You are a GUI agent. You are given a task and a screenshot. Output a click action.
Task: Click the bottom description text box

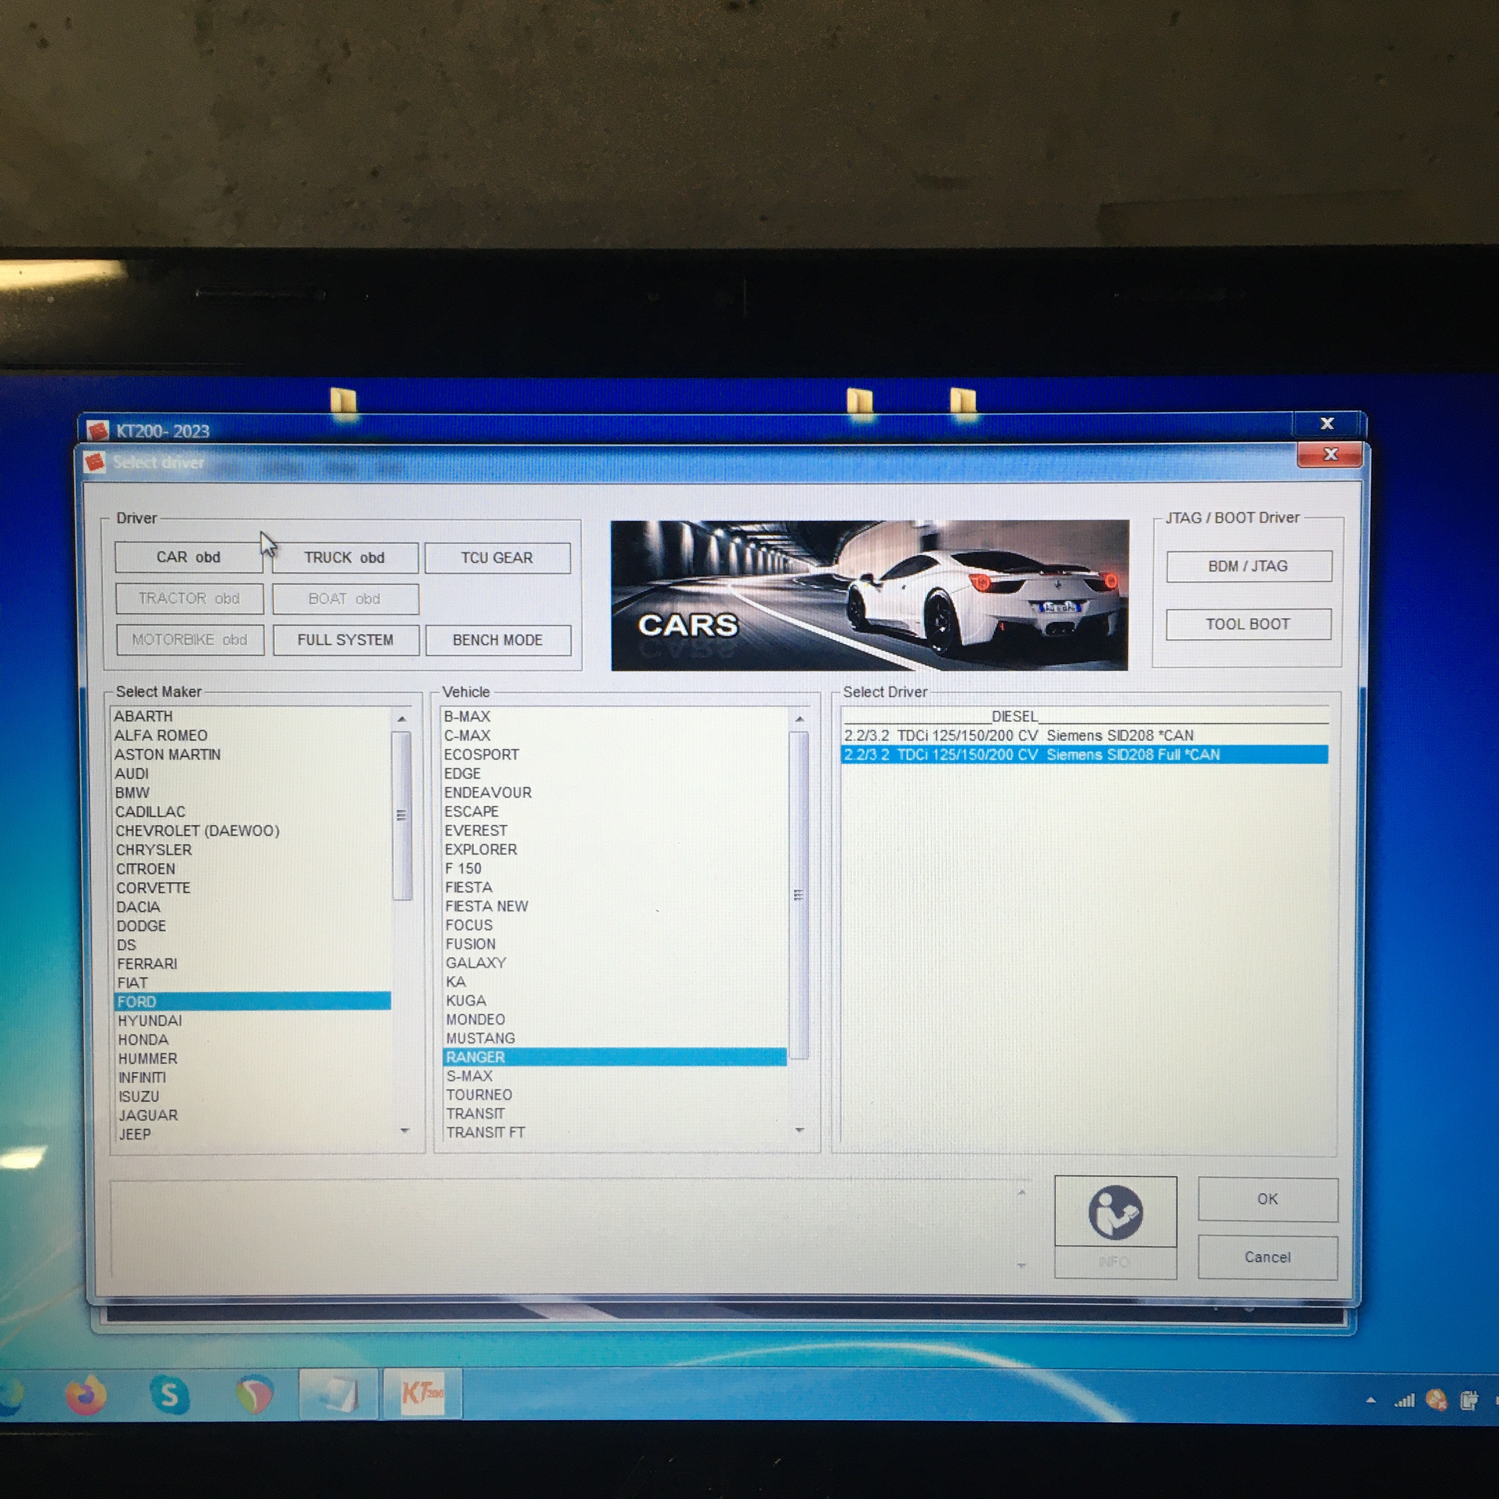click(570, 1228)
